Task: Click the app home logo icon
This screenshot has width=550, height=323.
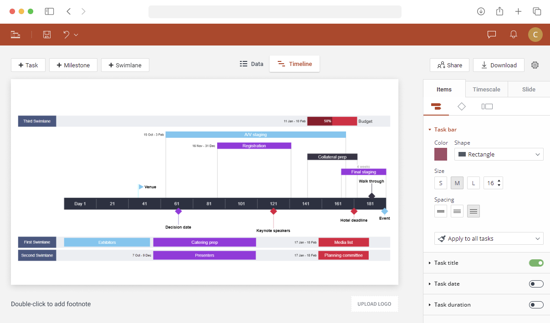Action: click(15, 35)
